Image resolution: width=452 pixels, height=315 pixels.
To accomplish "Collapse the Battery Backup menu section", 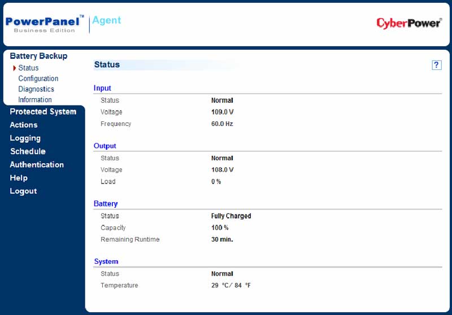I will 38,56.
